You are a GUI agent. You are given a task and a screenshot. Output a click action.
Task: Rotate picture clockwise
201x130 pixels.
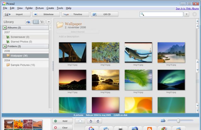(98, 121)
